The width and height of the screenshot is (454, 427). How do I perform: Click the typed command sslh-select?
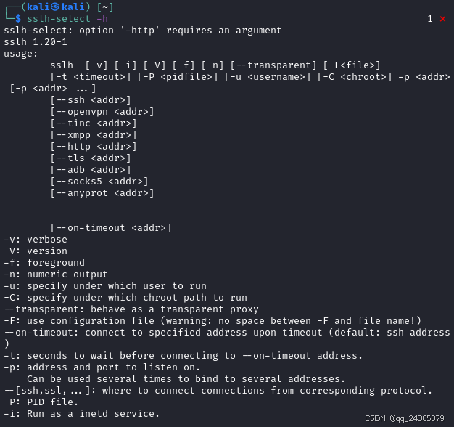coord(59,19)
